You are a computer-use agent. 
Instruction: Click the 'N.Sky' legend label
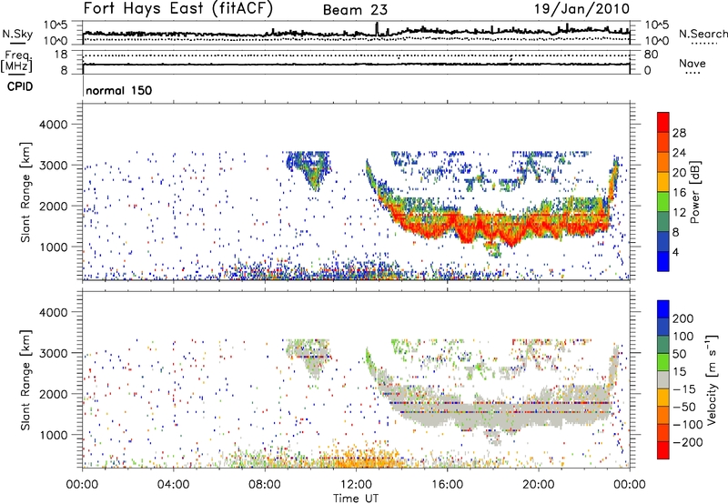(x=17, y=34)
